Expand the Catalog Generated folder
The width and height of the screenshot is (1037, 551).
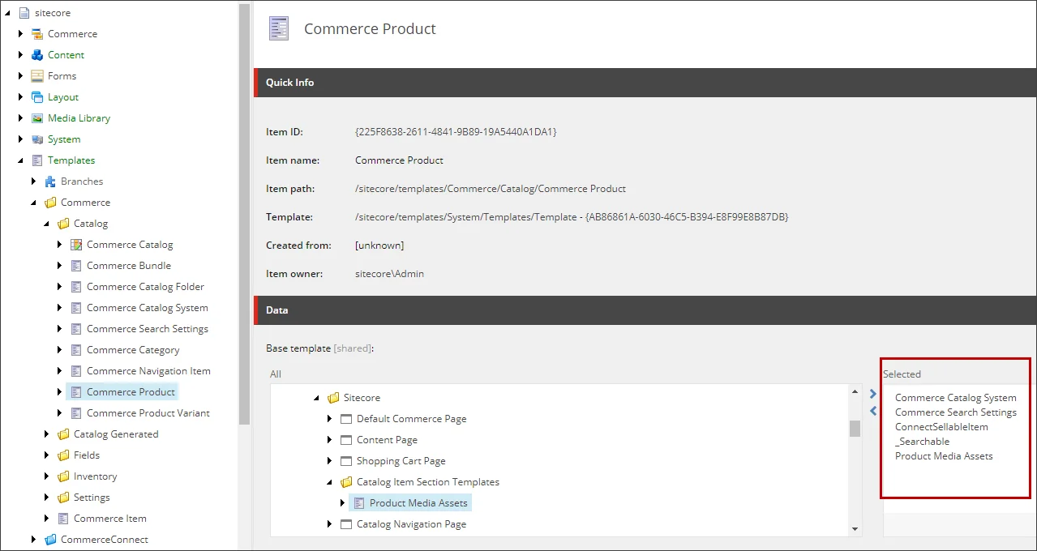pyautogui.click(x=47, y=434)
